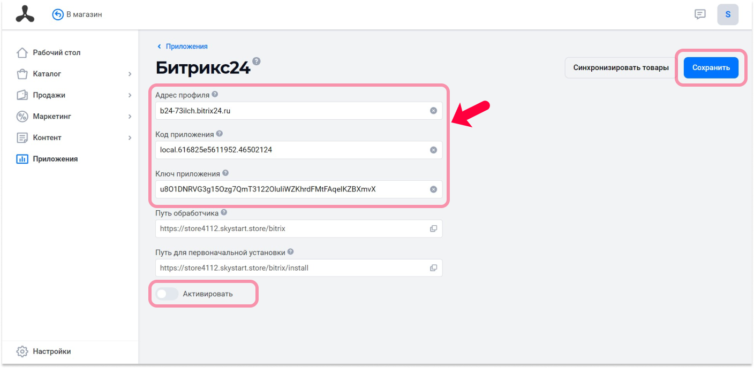The width and height of the screenshot is (754, 368).
Task: Clear the Адрес профиля field
Action: (434, 111)
